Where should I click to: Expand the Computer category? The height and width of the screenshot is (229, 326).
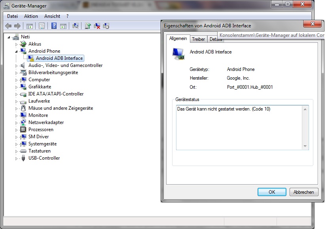coord(16,80)
